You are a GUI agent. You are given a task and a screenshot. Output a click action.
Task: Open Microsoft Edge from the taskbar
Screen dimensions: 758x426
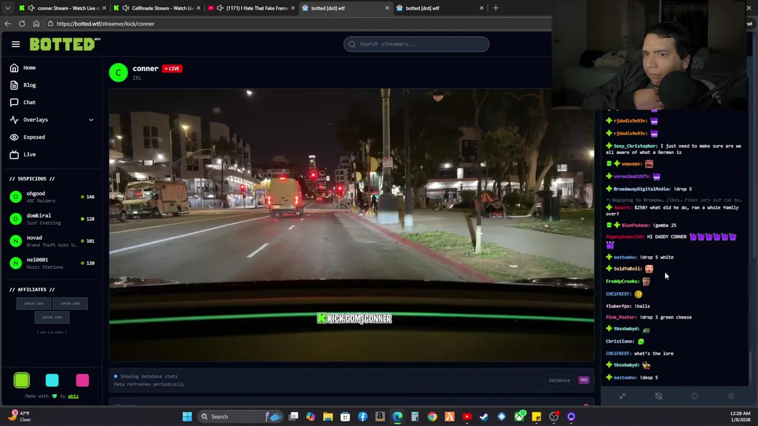(x=397, y=417)
